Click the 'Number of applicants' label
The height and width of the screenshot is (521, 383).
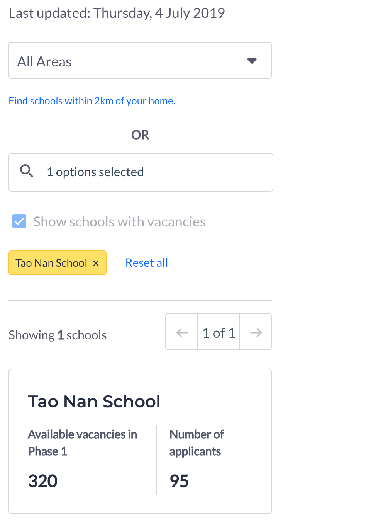pyautogui.click(x=197, y=443)
